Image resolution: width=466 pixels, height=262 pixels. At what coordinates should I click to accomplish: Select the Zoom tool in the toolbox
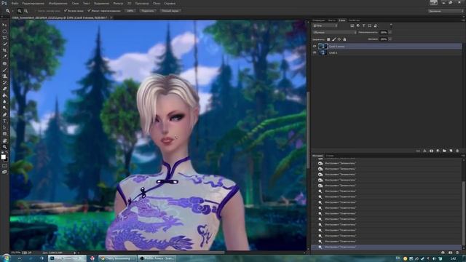4,147
